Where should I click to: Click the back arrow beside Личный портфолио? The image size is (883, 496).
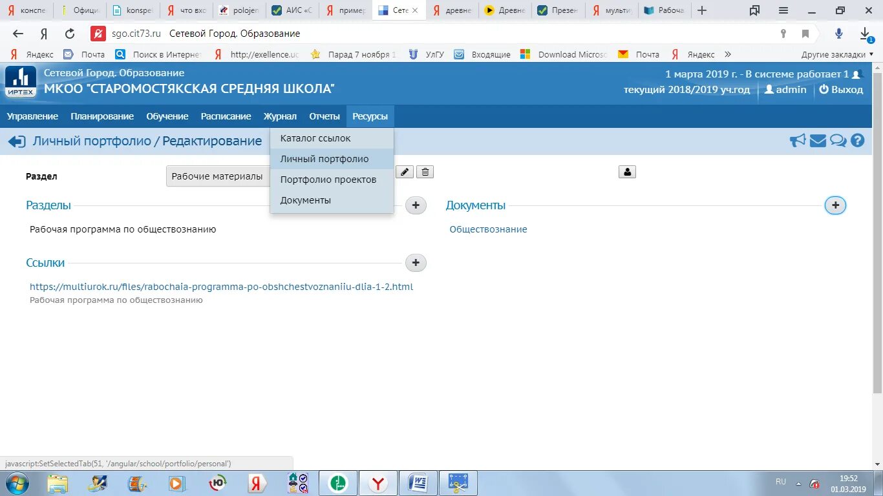click(17, 141)
